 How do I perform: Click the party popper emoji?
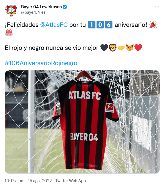tap(153, 25)
